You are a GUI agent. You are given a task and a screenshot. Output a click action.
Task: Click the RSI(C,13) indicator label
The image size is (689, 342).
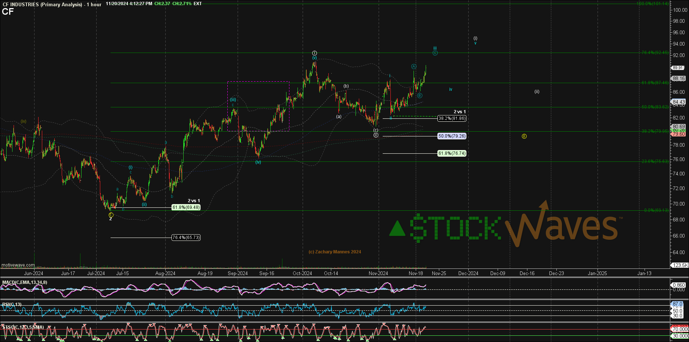pos(12,304)
